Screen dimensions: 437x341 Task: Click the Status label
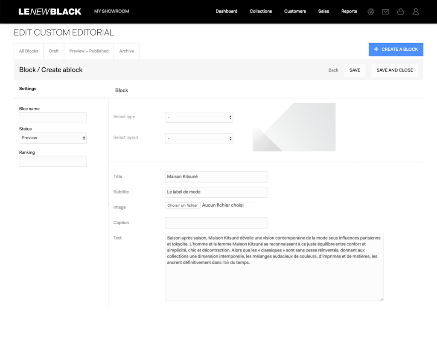(x=25, y=129)
